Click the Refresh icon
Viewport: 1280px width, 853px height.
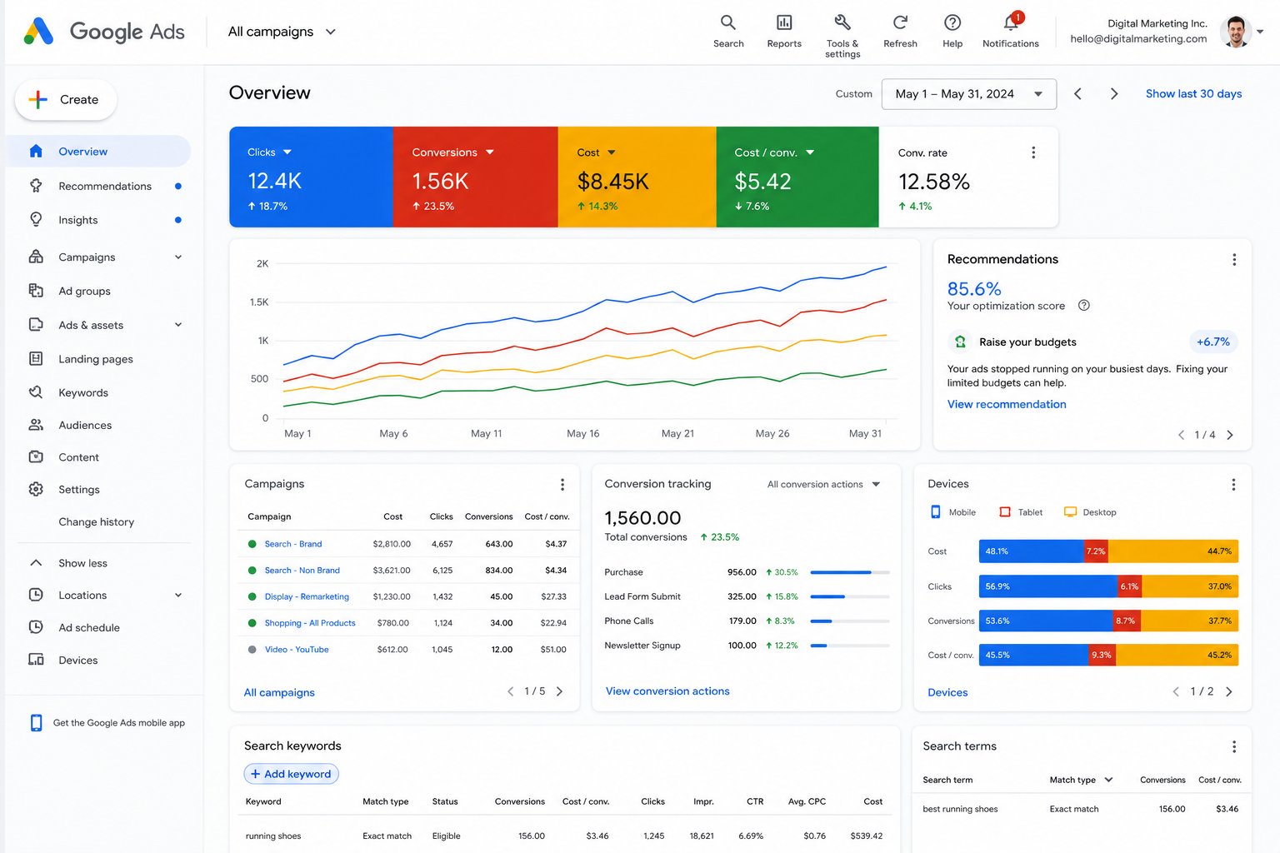pos(900,22)
